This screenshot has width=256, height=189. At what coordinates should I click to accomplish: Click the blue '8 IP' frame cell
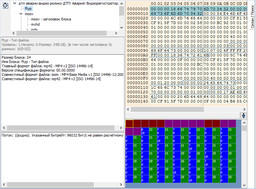[145, 132]
